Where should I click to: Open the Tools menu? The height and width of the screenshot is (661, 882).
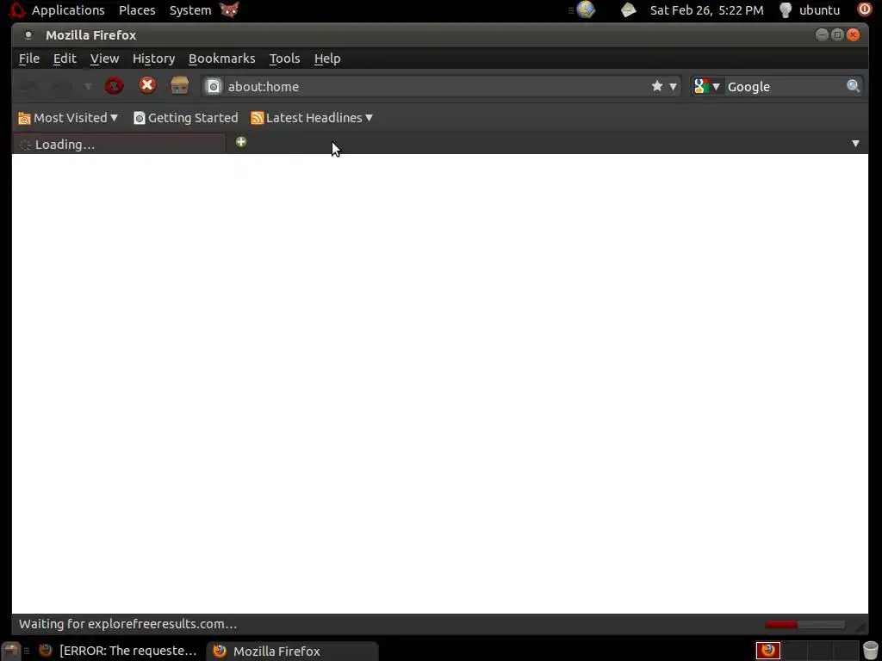tap(284, 59)
